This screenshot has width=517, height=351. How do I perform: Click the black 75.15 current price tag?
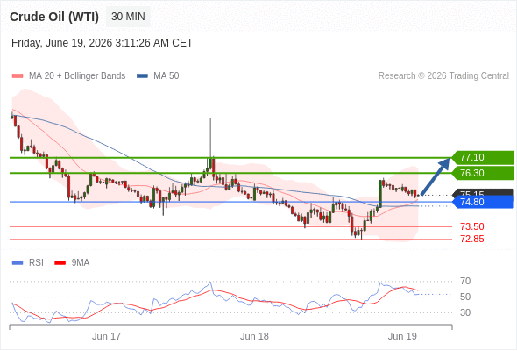pyautogui.click(x=483, y=192)
